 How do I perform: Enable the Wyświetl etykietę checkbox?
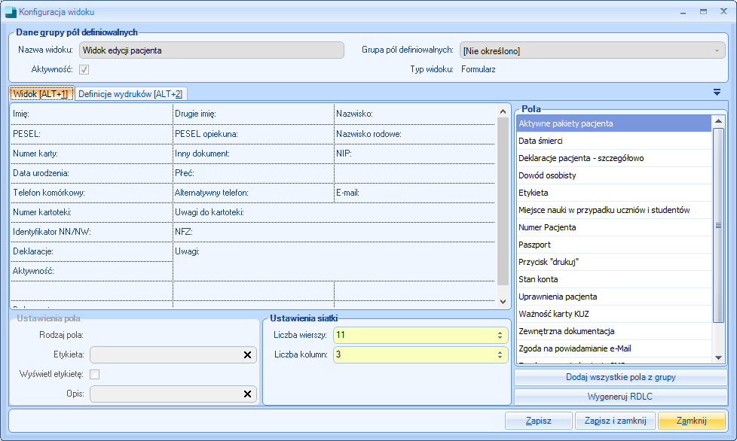[x=94, y=374]
